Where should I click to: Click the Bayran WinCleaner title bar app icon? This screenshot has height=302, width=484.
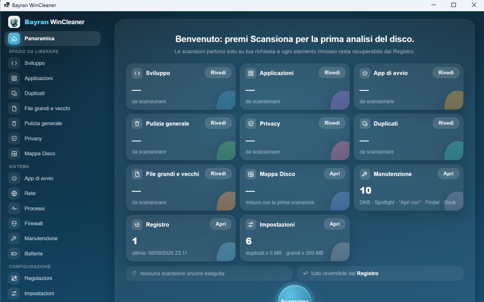pos(6,5)
